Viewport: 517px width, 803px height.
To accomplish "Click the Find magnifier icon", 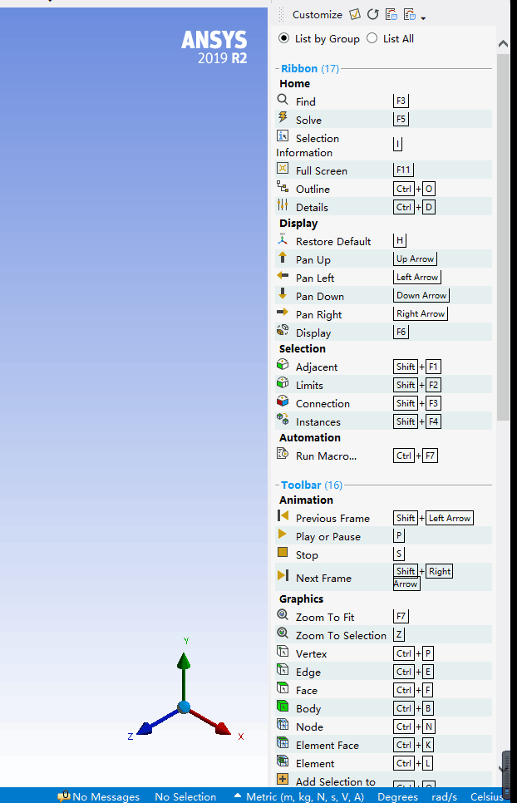I will (x=283, y=100).
